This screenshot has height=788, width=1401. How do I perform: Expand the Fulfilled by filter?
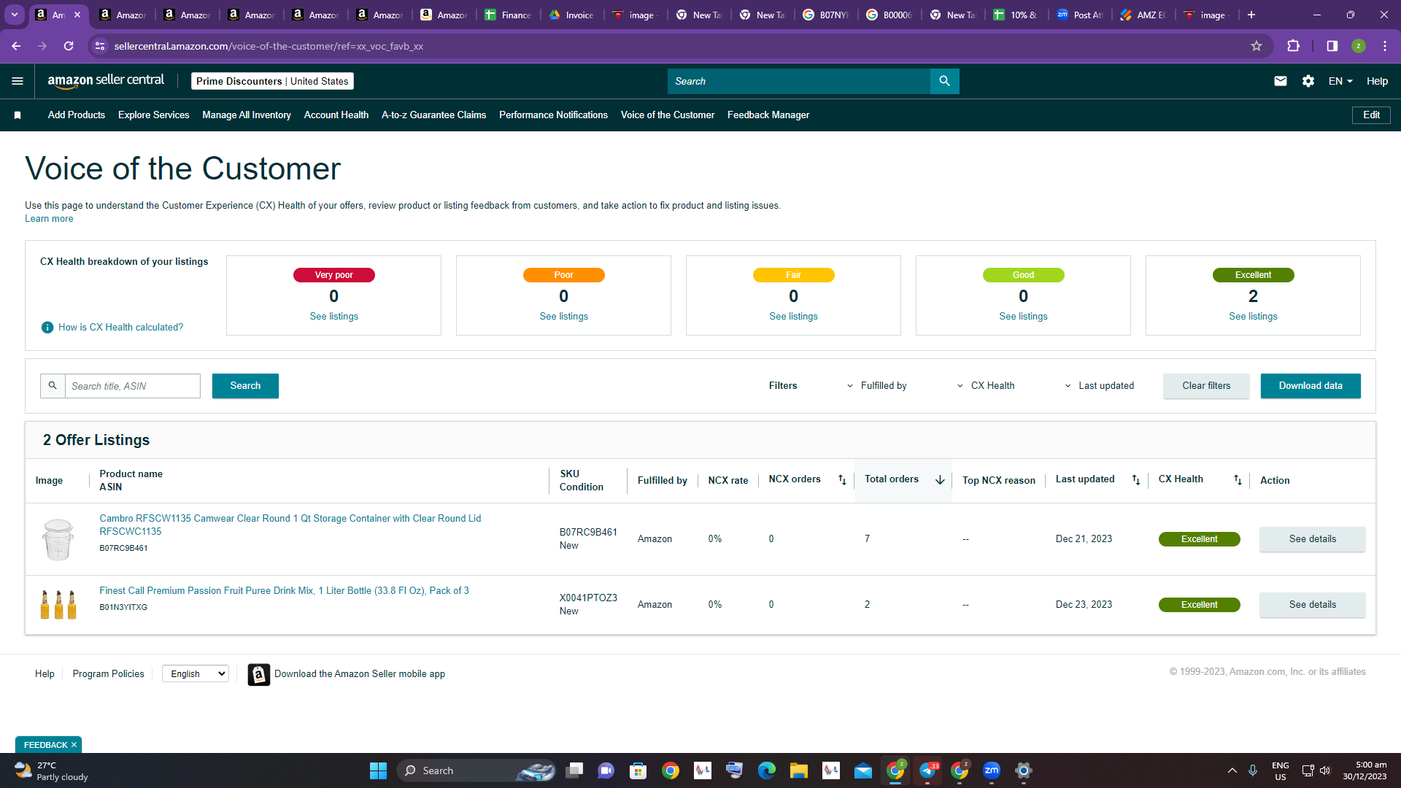tap(876, 386)
